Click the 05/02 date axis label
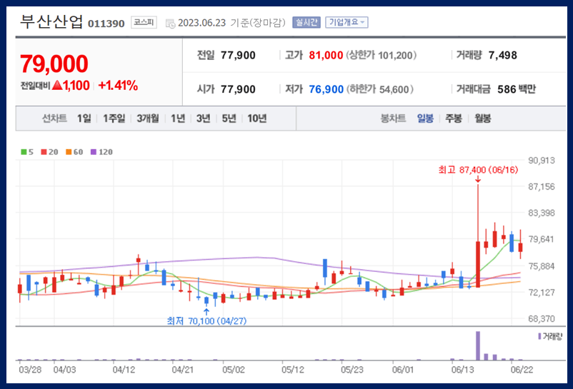Screen dimensions: 573x389 click(x=234, y=370)
